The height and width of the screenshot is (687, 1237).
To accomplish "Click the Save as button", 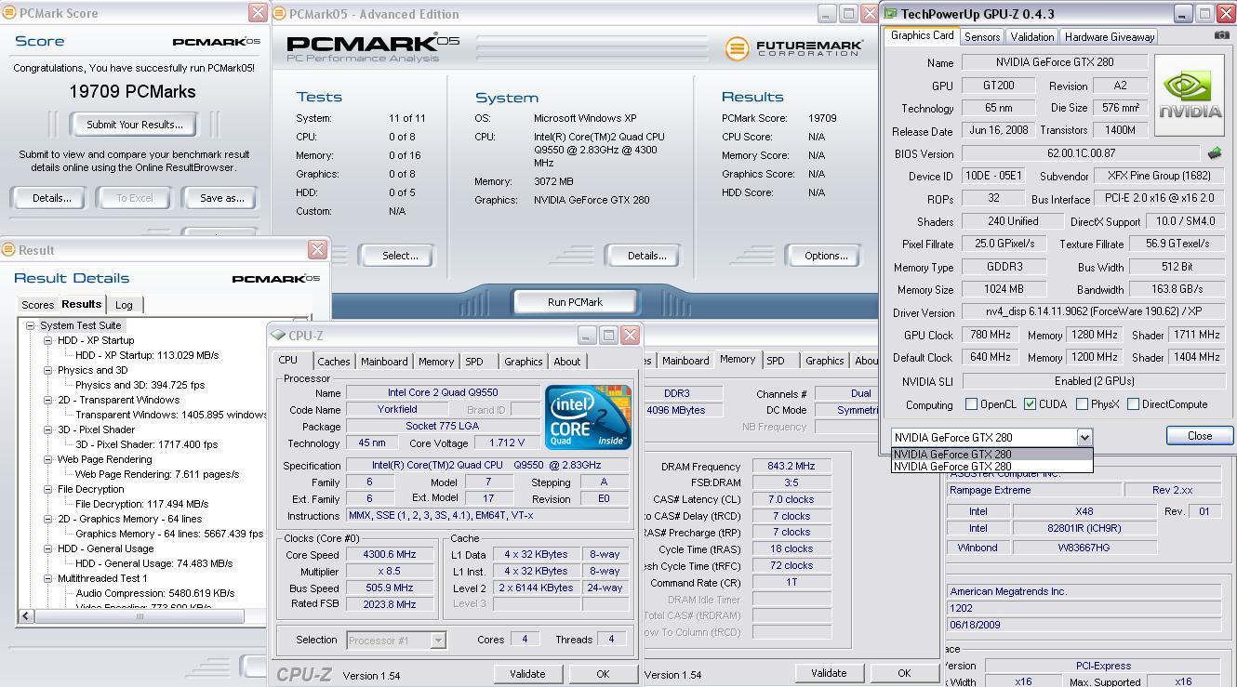I will pos(221,198).
